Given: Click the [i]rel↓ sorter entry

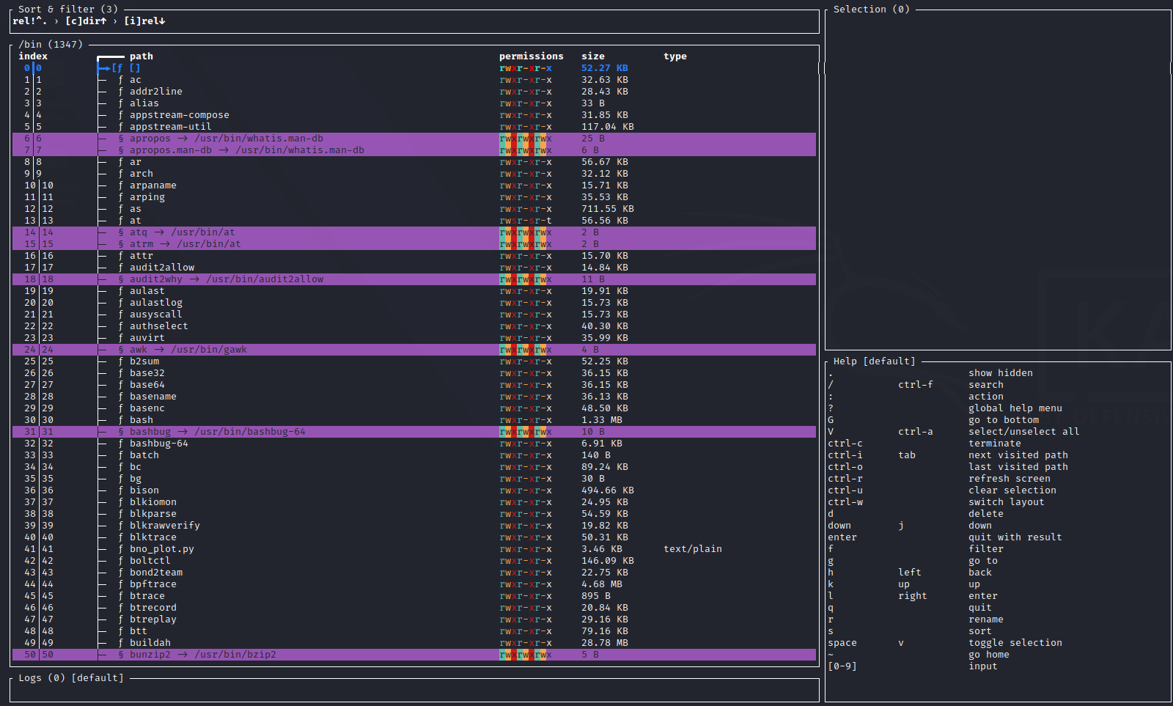Looking at the screenshot, I should point(144,21).
